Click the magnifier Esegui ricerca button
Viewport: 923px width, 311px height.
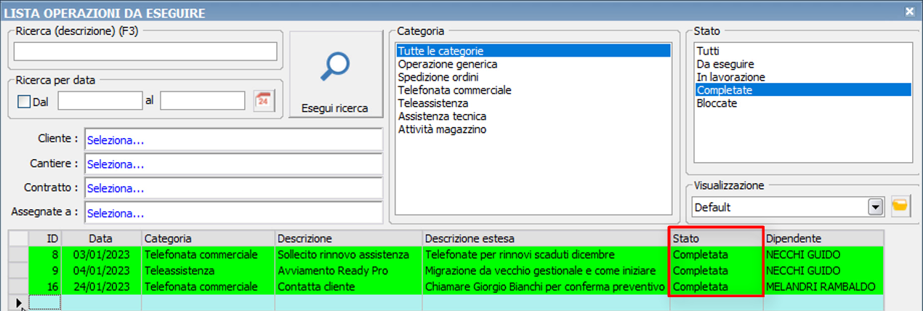pos(334,75)
